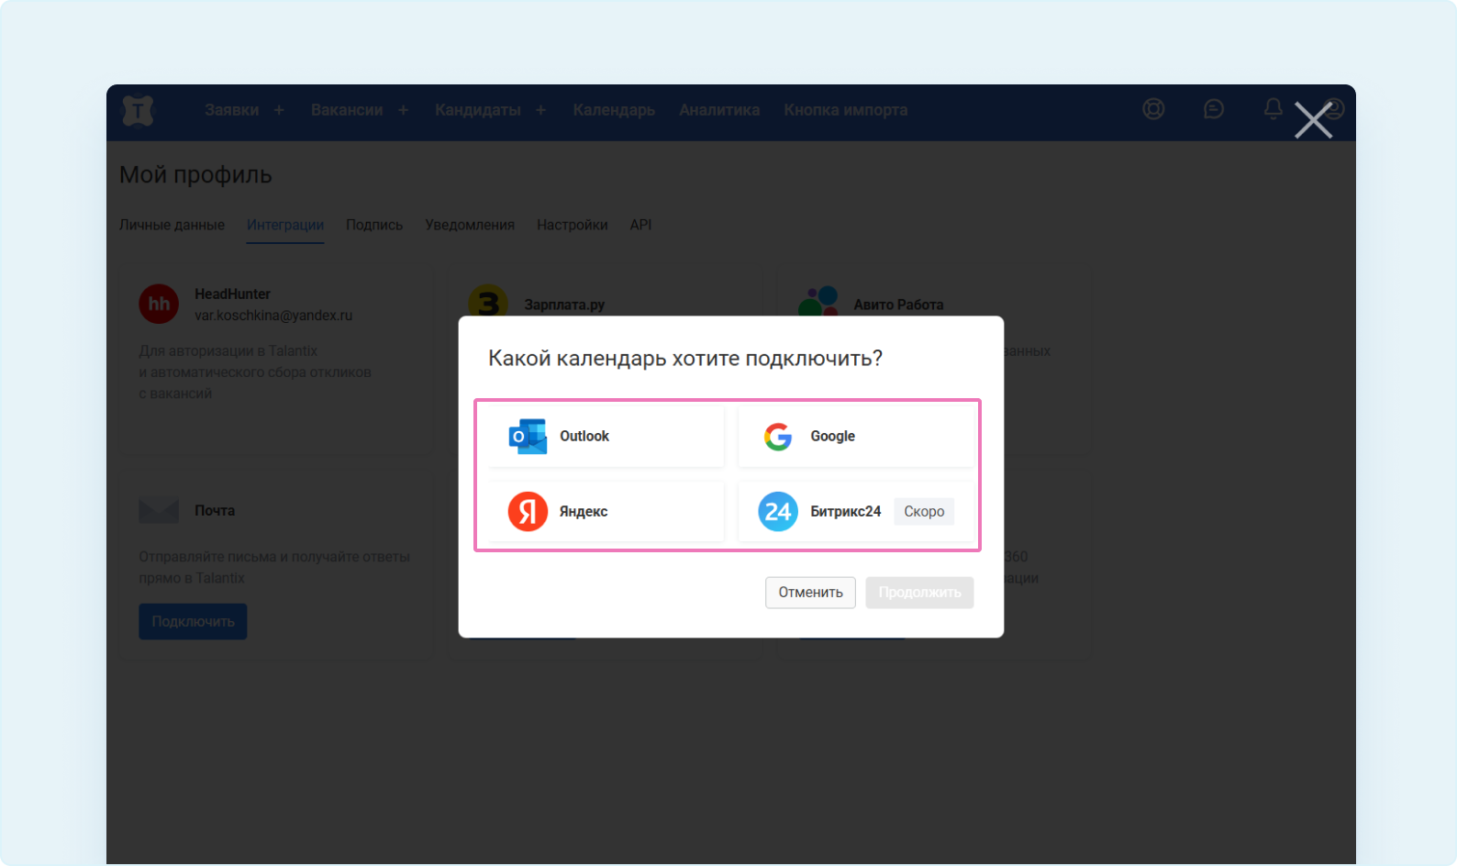Click the Мой профиль page heading
Screen dimensions: 1457x866
click(195, 174)
